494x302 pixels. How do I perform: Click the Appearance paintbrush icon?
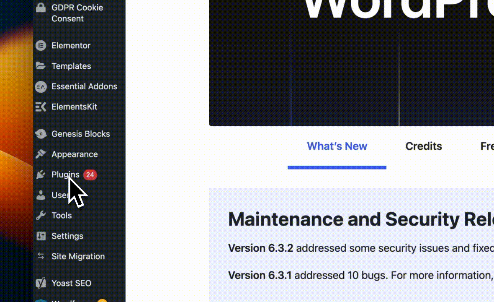point(41,154)
